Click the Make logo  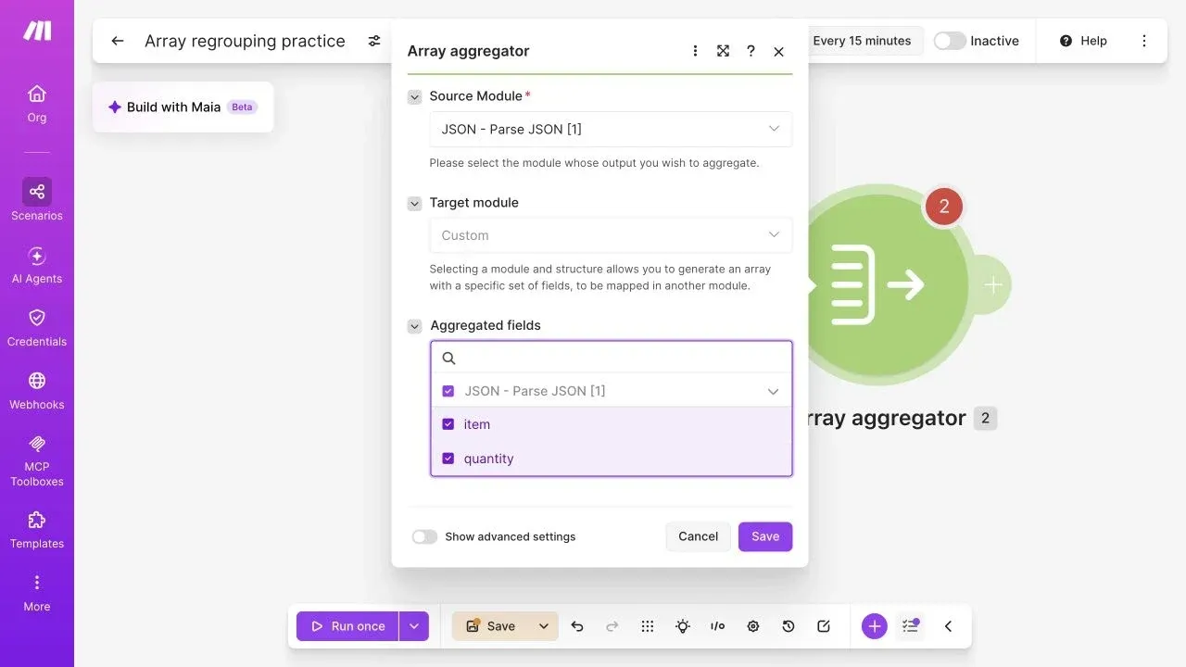37,31
